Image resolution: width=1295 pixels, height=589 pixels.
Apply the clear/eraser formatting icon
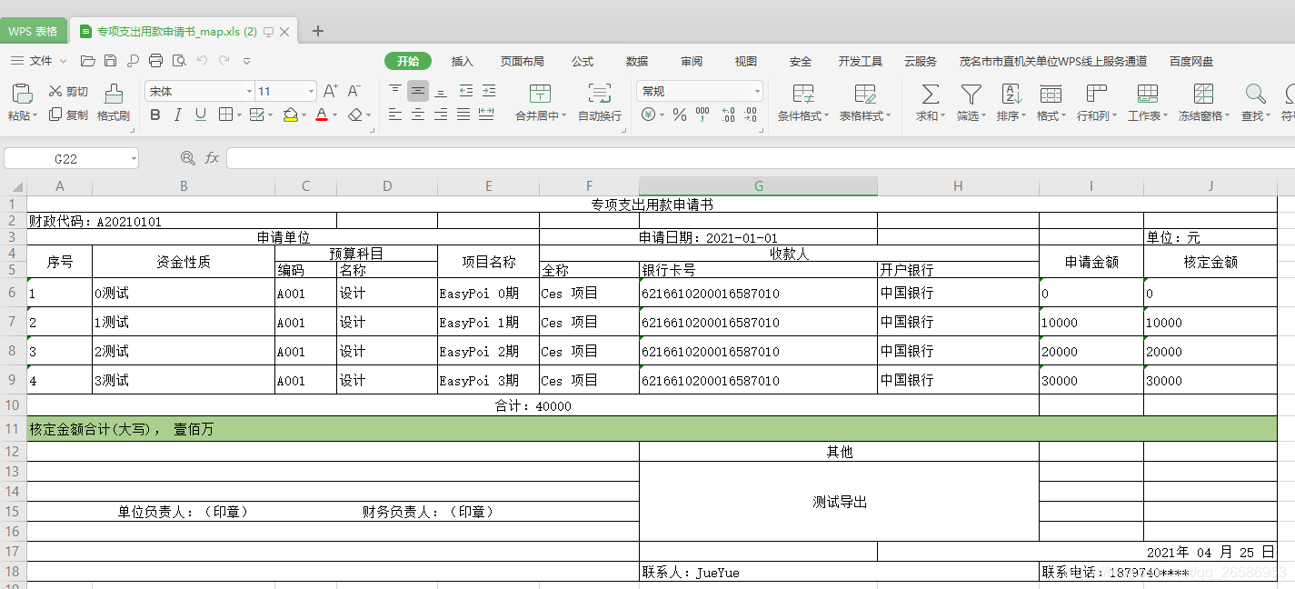click(x=355, y=115)
